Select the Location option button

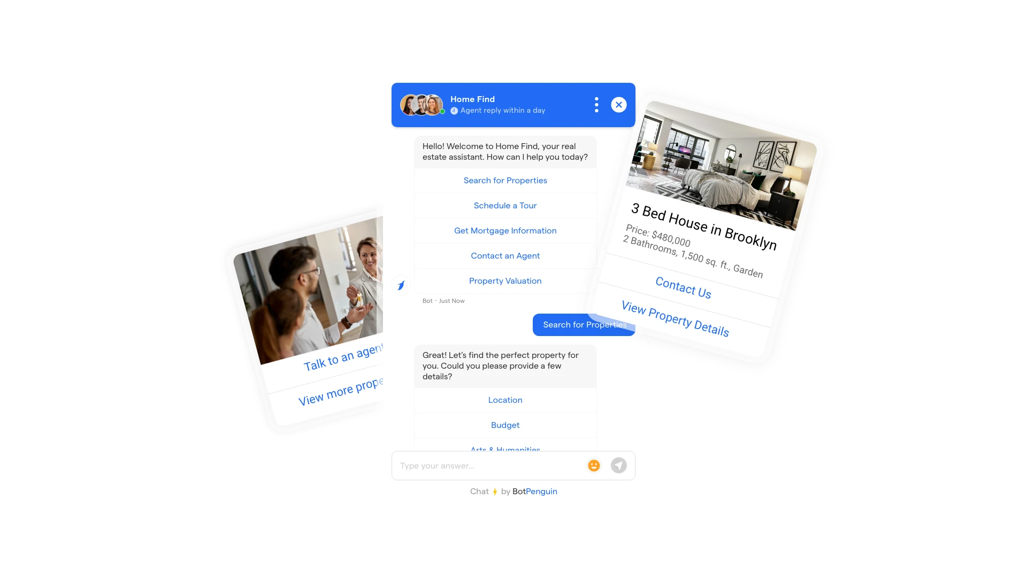coord(505,400)
